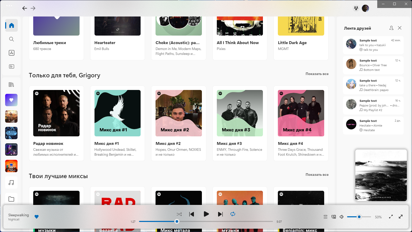
Task: Adjust the volume slider
Action: 359,217
